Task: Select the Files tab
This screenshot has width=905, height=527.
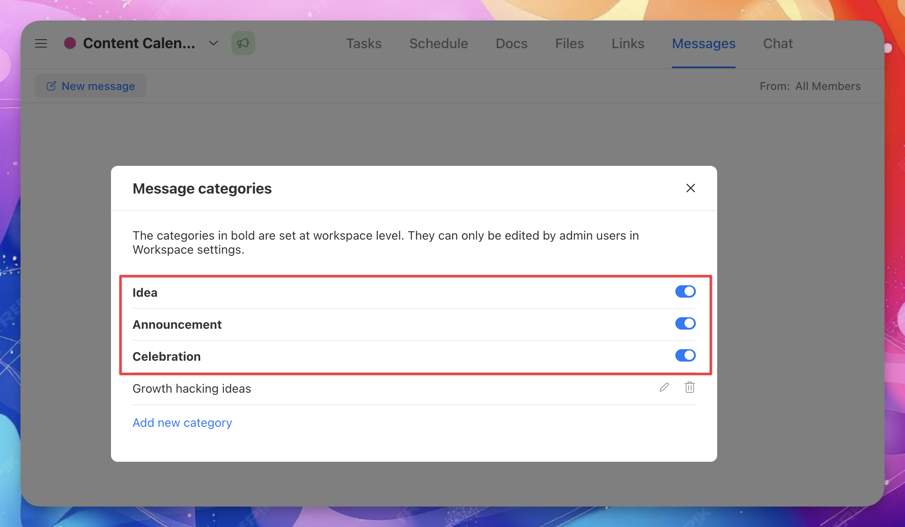Action: (569, 43)
